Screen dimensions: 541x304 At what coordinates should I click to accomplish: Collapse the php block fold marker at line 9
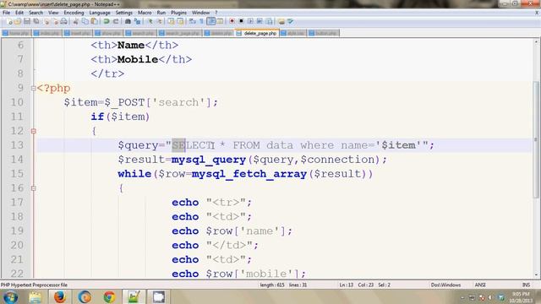tap(34, 88)
